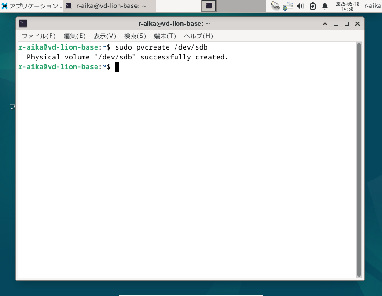Close the terminal window
The image size is (382, 296).
357,23
